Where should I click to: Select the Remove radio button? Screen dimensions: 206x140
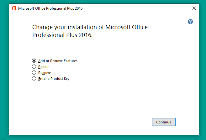point(34,73)
